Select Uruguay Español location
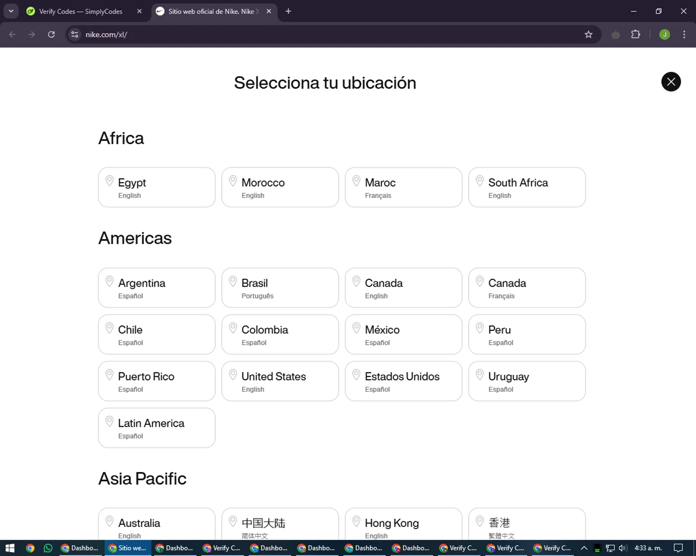696x556 pixels. click(x=527, y=381)
